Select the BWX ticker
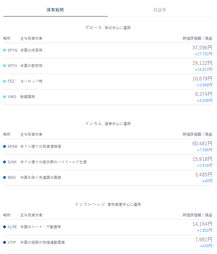Viewport: 217px width, 254px height. (12, 178)
